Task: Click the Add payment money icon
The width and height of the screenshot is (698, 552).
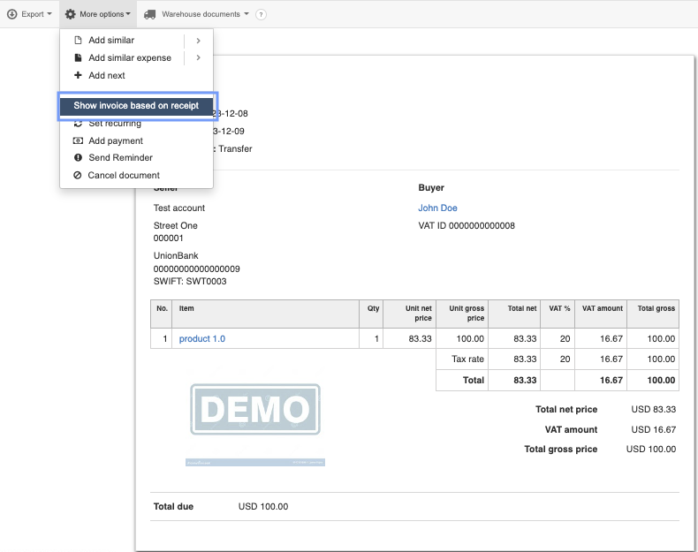Action: click(78, 140)
